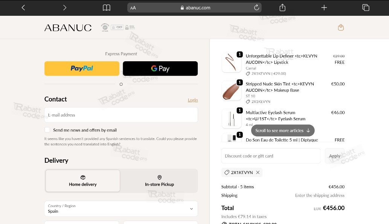This screenshot has width=389, height=224.
Task: Click the Home delivery box icon
Action: 83,177
